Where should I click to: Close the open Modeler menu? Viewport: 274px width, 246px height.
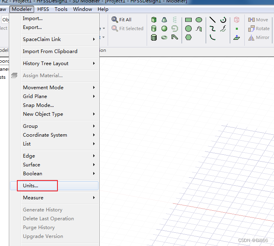click(22, 9)
